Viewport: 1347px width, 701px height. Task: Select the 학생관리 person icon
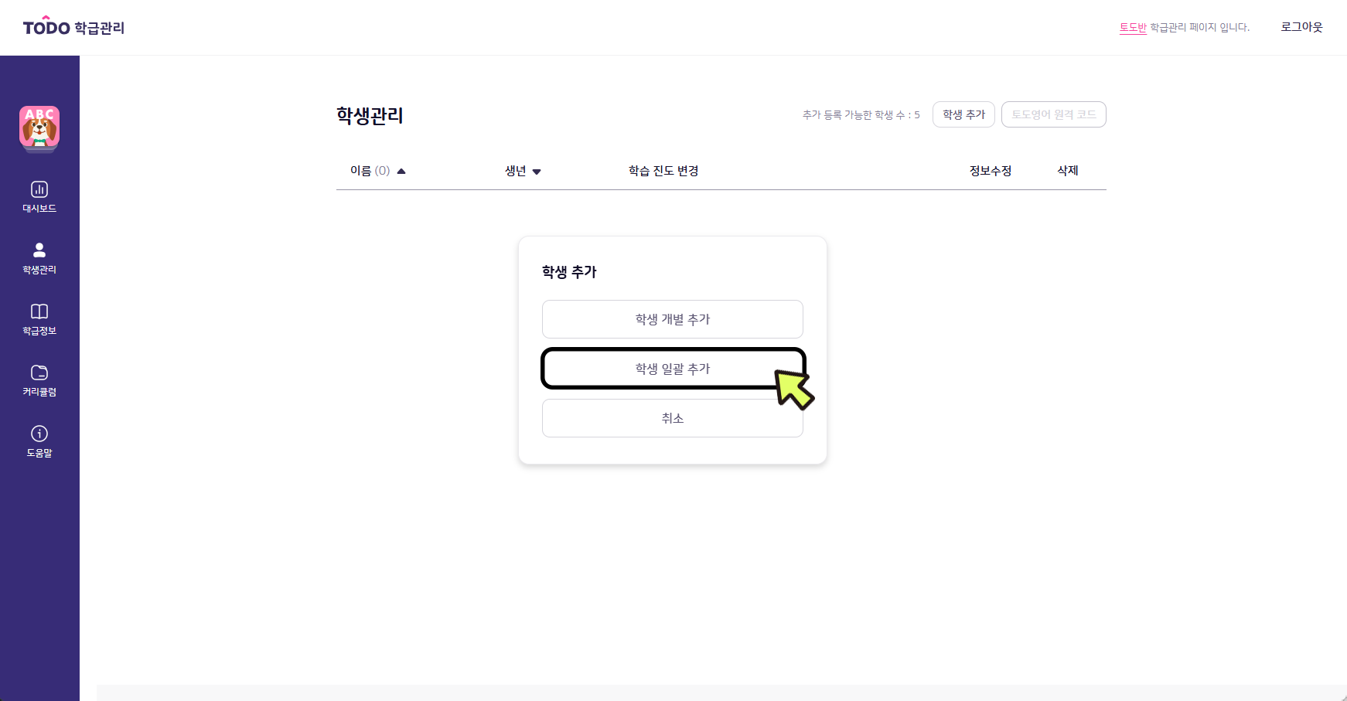pyautogui.click(x=39, y=250)
